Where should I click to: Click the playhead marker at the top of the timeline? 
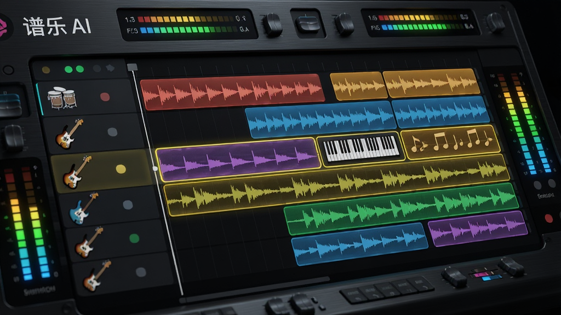pos(132,67)
